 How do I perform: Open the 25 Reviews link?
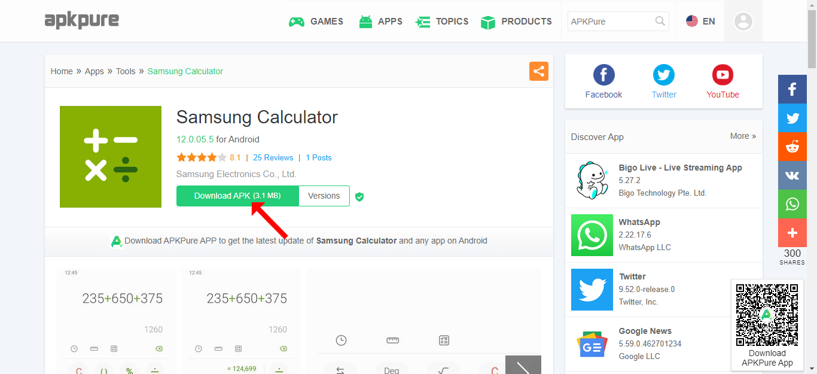coord(273,157)
